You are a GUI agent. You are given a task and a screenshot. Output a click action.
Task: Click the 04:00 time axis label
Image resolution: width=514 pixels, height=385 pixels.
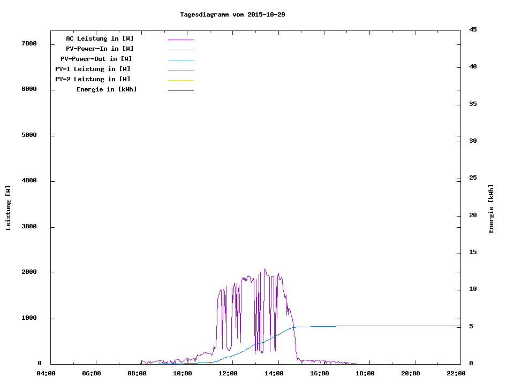[x=47, y=373]
